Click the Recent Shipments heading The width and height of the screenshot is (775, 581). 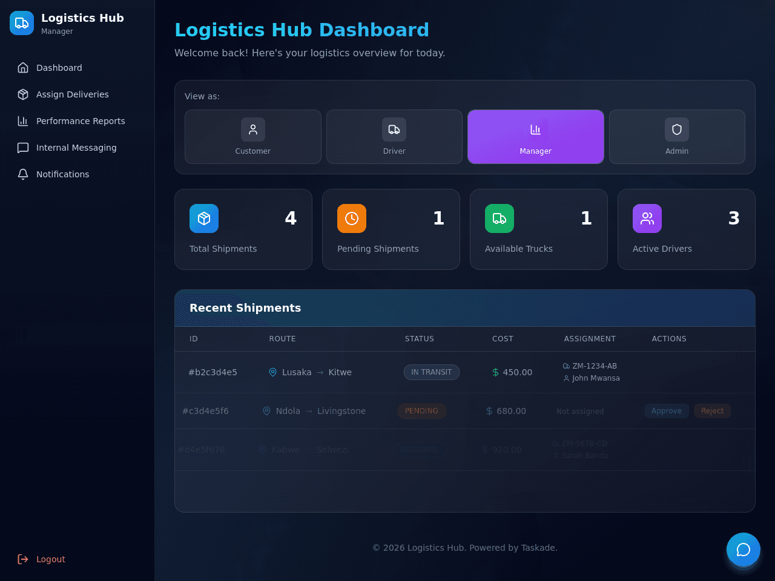(245, 308)
